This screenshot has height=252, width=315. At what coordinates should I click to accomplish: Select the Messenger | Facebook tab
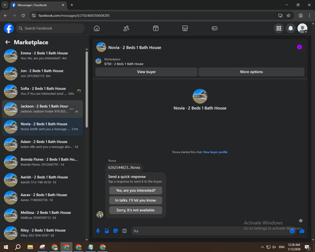[x=38, y=5]
